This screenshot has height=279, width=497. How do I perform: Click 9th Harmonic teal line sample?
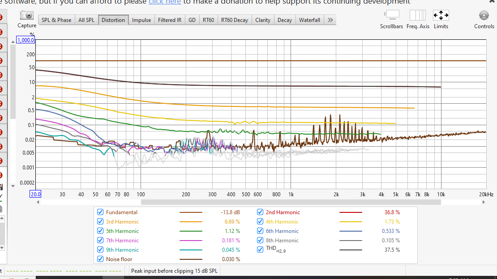click(191, 249)
